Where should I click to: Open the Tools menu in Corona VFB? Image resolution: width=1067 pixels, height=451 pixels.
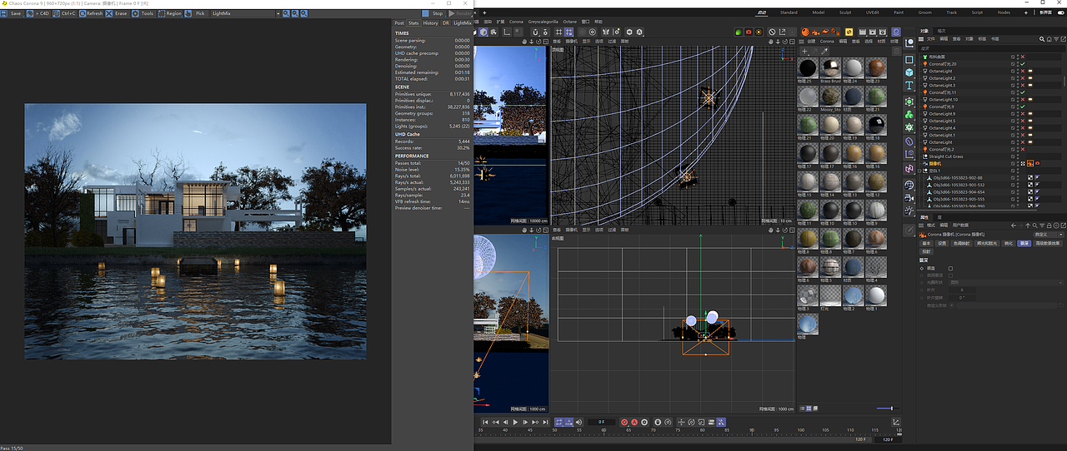[143, 13]
